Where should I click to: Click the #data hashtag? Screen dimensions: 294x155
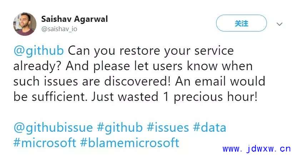210,127
